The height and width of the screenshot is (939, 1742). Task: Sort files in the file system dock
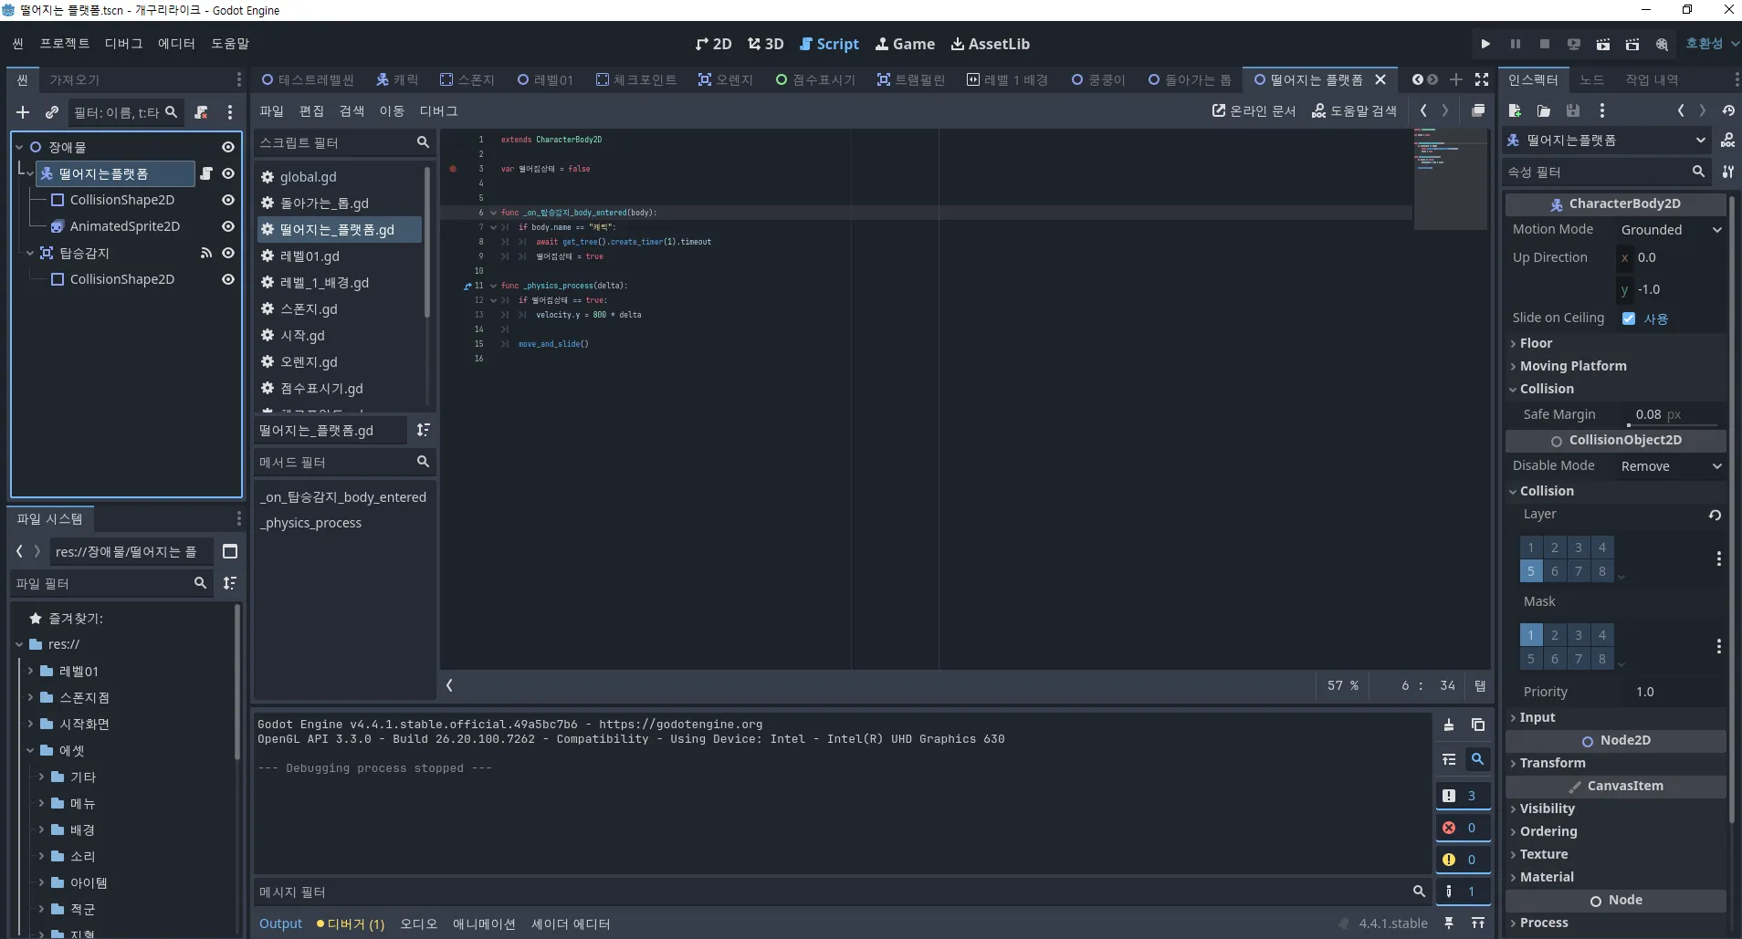tap(230, 582)
